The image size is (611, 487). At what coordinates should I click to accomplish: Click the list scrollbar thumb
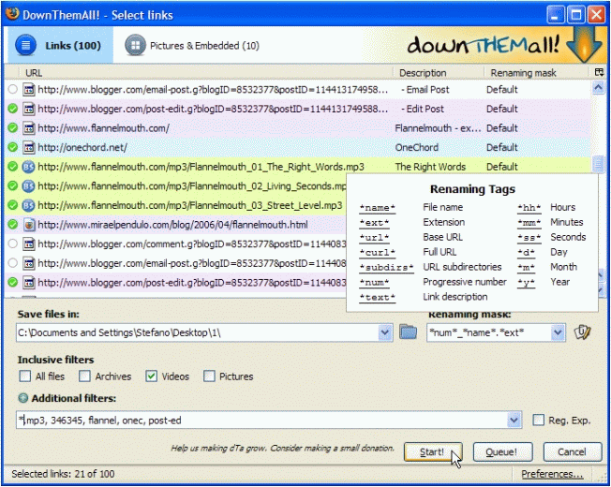pos(599,164)
